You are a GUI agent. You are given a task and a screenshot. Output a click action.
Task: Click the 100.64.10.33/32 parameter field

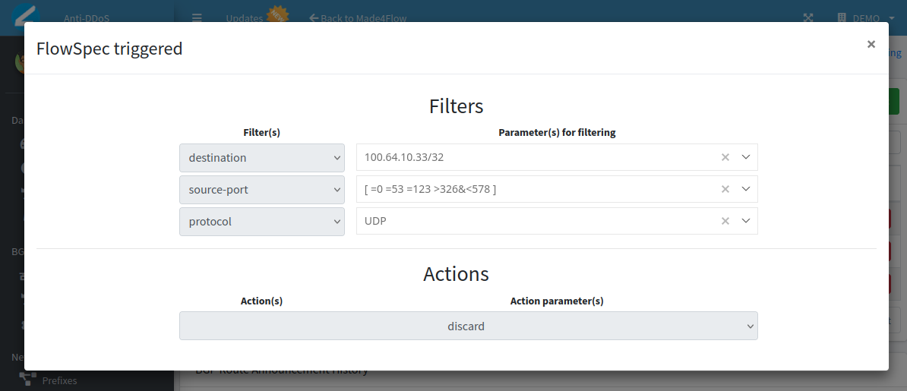[x=532, y=157]
